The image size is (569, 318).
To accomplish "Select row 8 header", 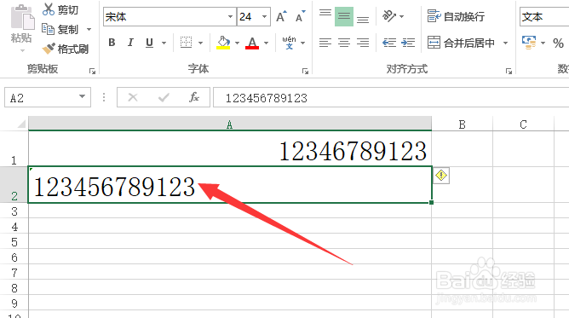I will (x=14, y=287).
